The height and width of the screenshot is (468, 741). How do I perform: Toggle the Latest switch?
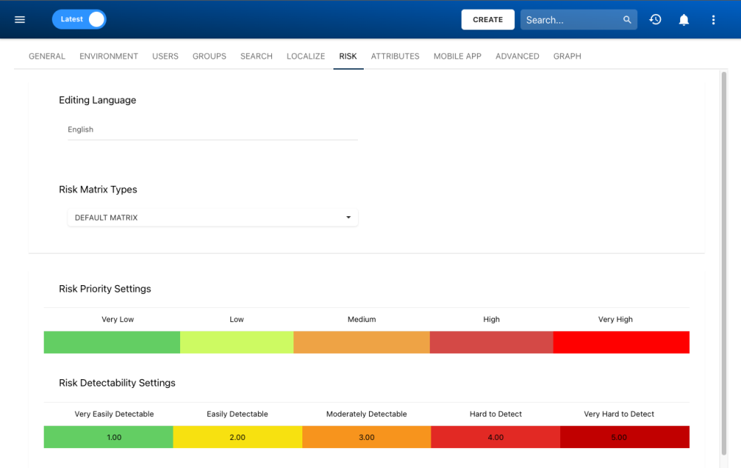pos(79,19)
